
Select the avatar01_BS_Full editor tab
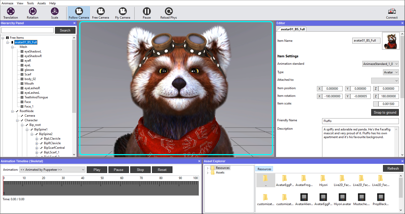tap(292, 29)
